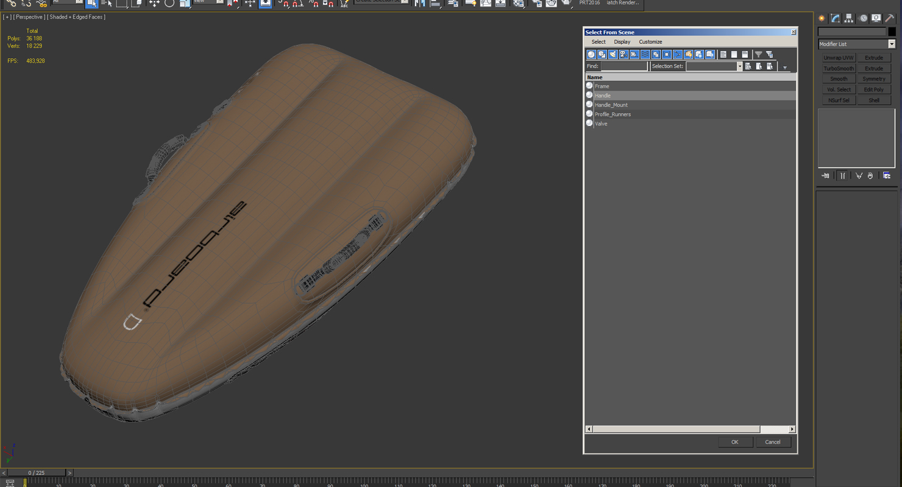Screen dimensions: 902x487
Task: Click first selection set icon after dropdown
Action: (748, 66)
